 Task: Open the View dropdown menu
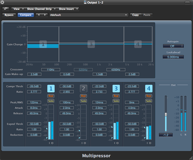(x=18, y=9)
